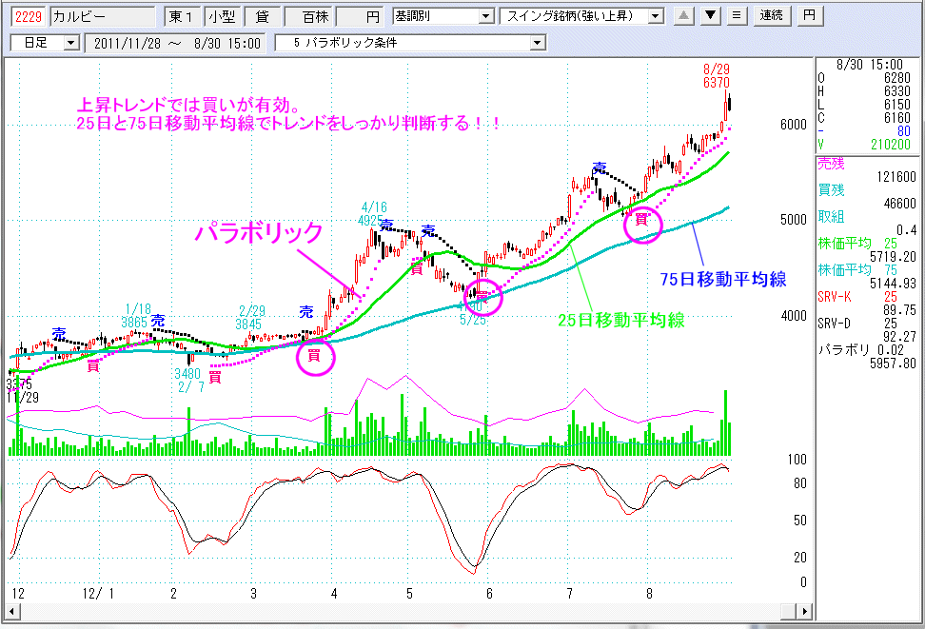The width and height of the screenshot is (925, 629).
Task: Click the 百株 unit button
Action: point(309,16)
